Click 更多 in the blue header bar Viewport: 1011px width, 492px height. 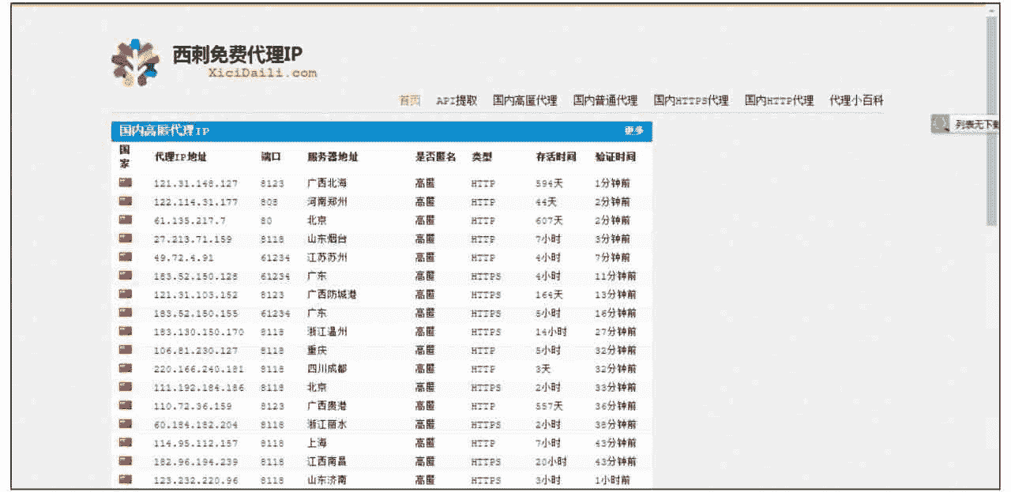[x=633, y=131]
